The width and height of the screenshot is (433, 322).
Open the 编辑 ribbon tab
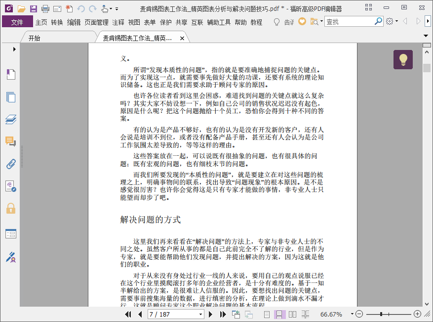tap(74, 22)
